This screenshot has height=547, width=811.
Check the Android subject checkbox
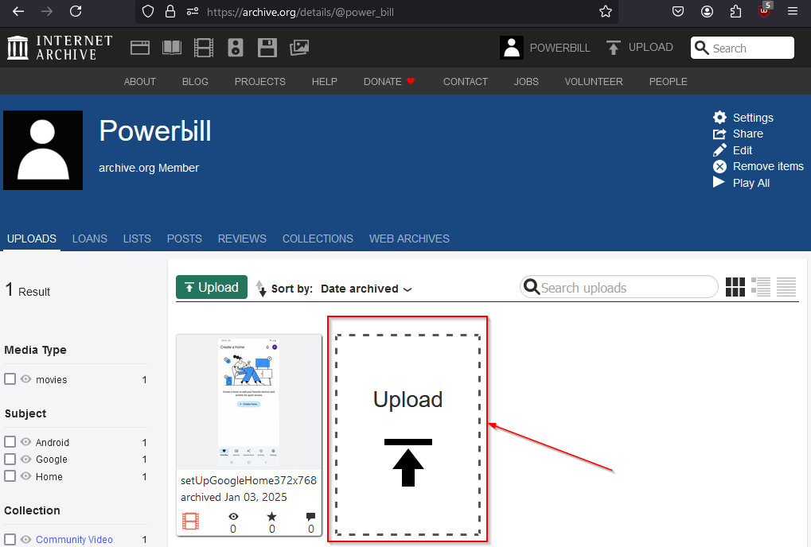pos(10,442)
